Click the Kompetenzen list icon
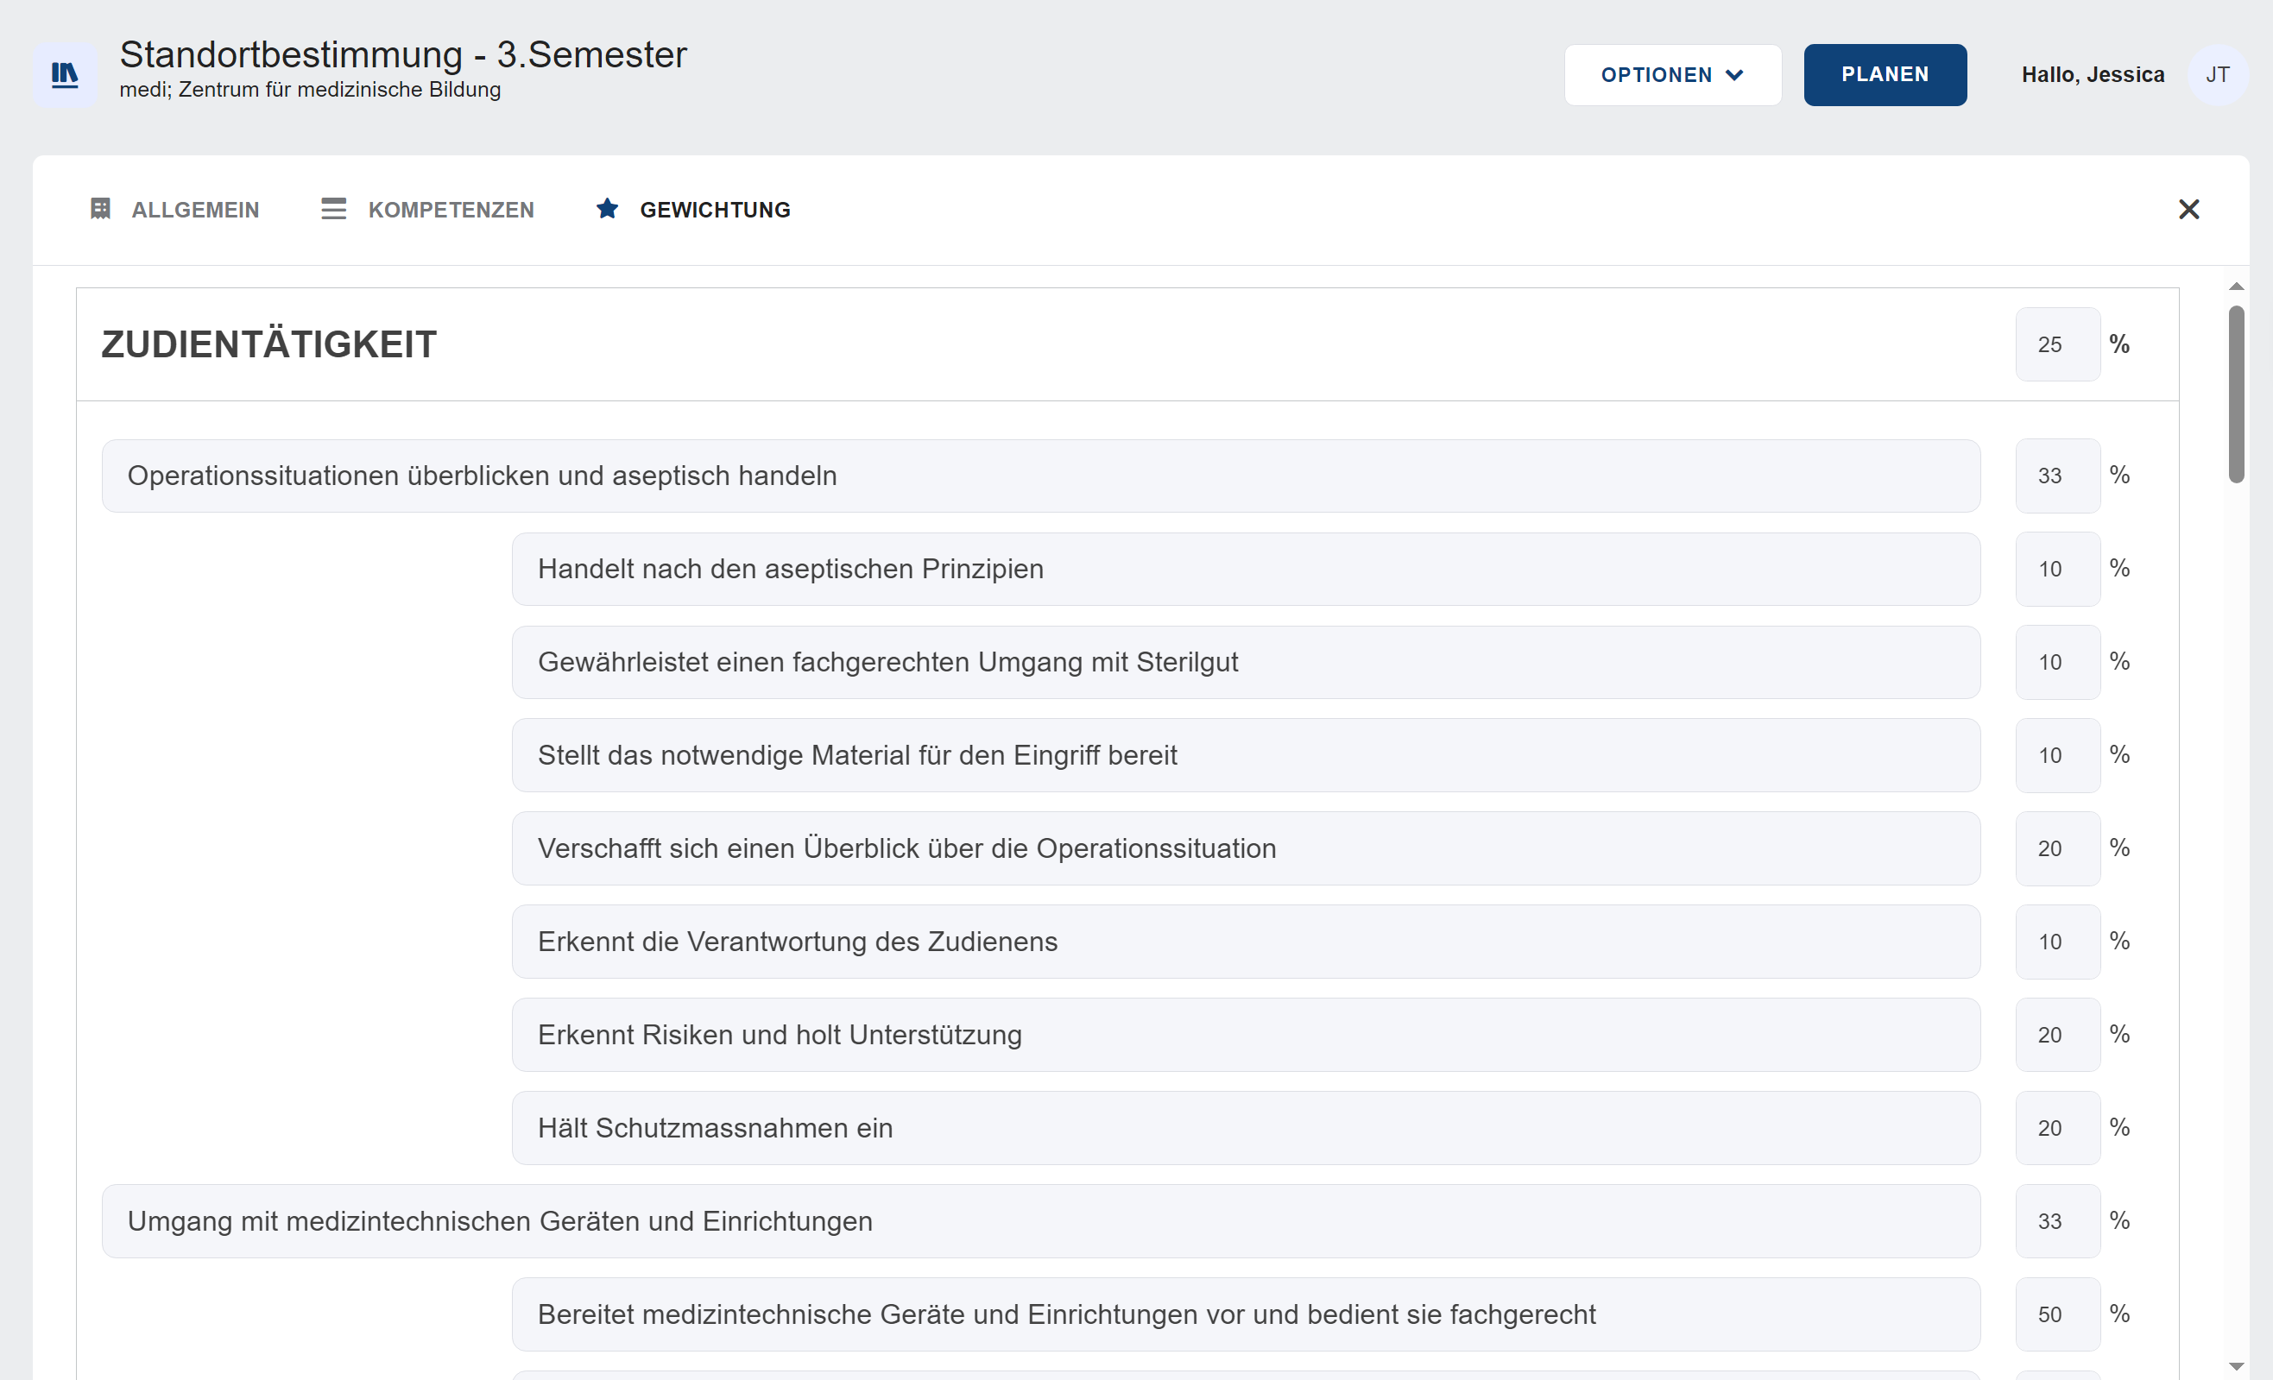This screenshot has height=1380, width=2273. pyautogui.click(x=333, y=209)
